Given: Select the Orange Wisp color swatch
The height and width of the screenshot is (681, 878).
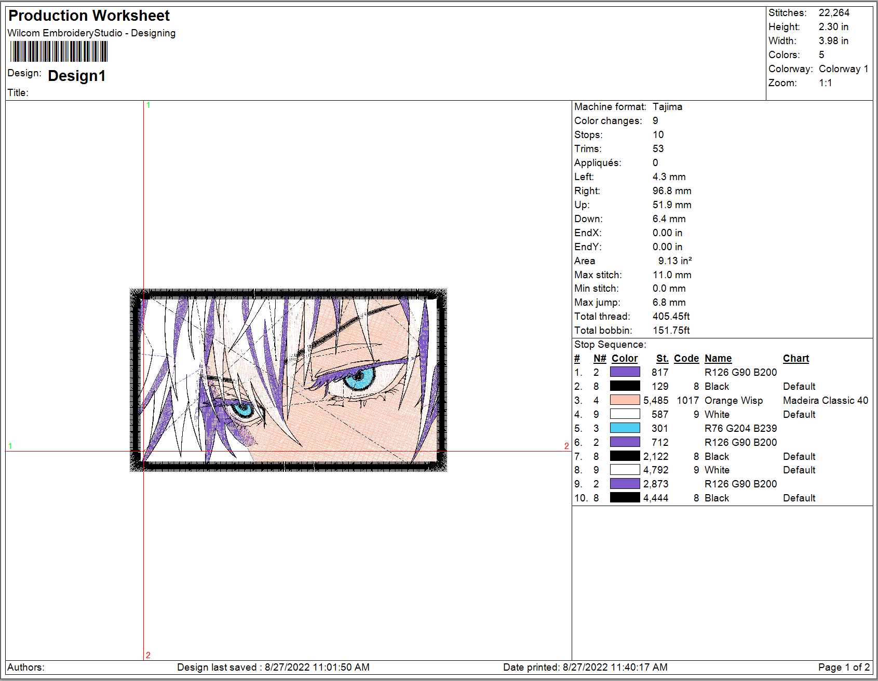Looking at the screenshot, I should point(625,400).
